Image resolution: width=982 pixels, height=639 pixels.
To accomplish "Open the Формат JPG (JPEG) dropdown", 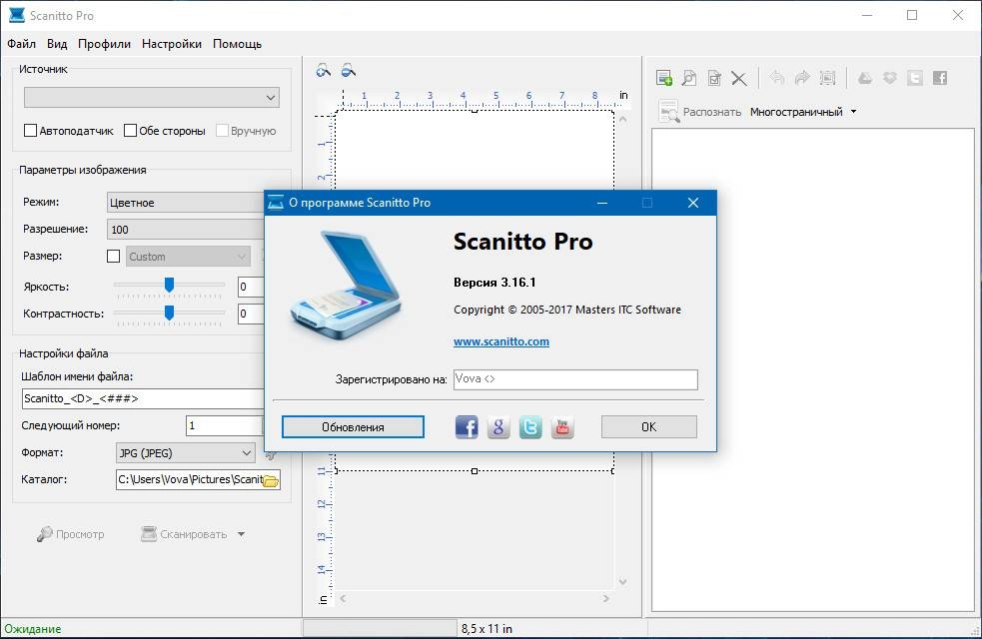I will pyautogui.click(x=186, y=452).
